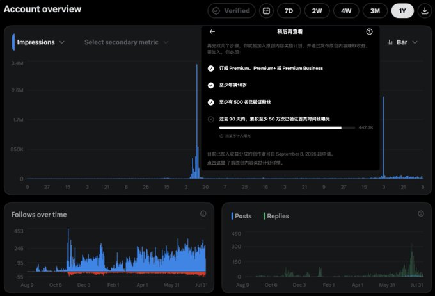This screenshot has width=435, height=296.
Task: Click the 稍后再查看 popup title
Action: (290, 31)
